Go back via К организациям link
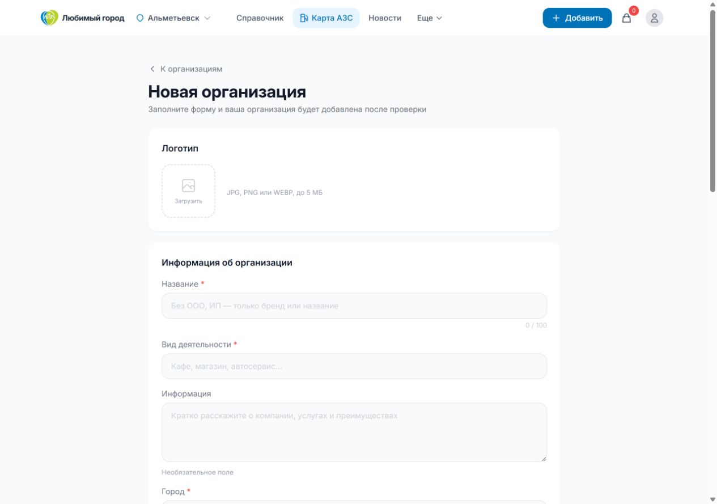This screenshot has height=504, width=717. pos(186,69)
